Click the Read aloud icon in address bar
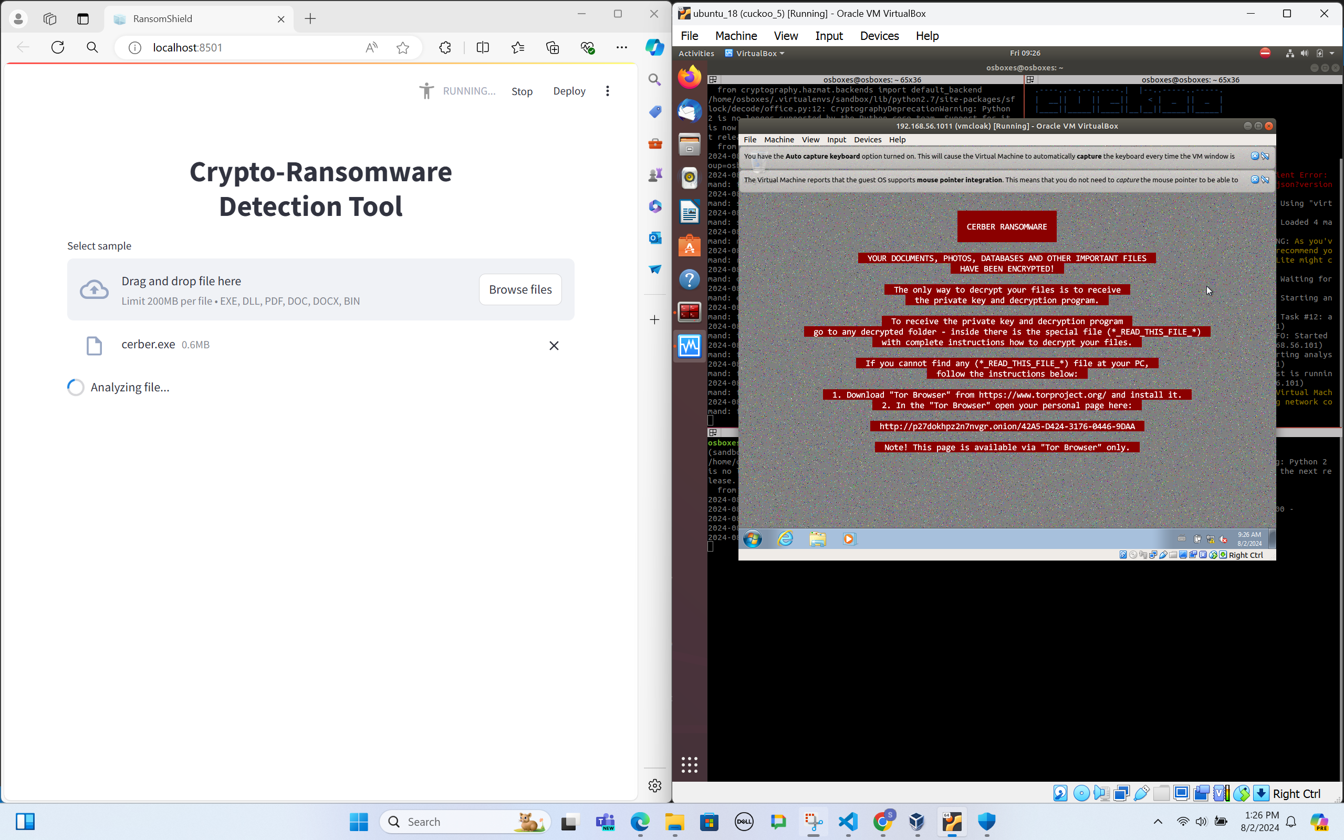Viewport: 1344px width, 840px height. click(371, 48)
